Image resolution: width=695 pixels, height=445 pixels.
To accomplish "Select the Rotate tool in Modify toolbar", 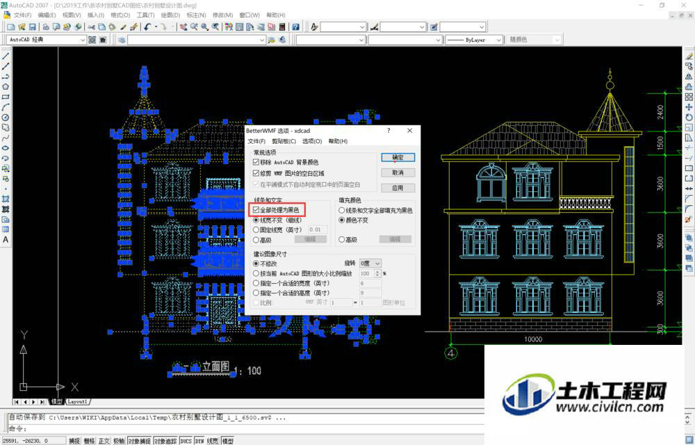I will [x=689, y=118].
